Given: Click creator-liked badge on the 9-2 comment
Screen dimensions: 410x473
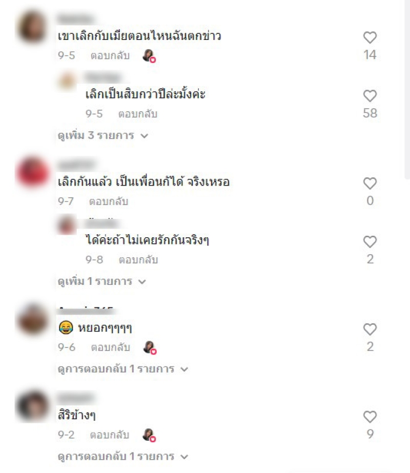Looking at the screenshot, I should (x=149, y=435).
